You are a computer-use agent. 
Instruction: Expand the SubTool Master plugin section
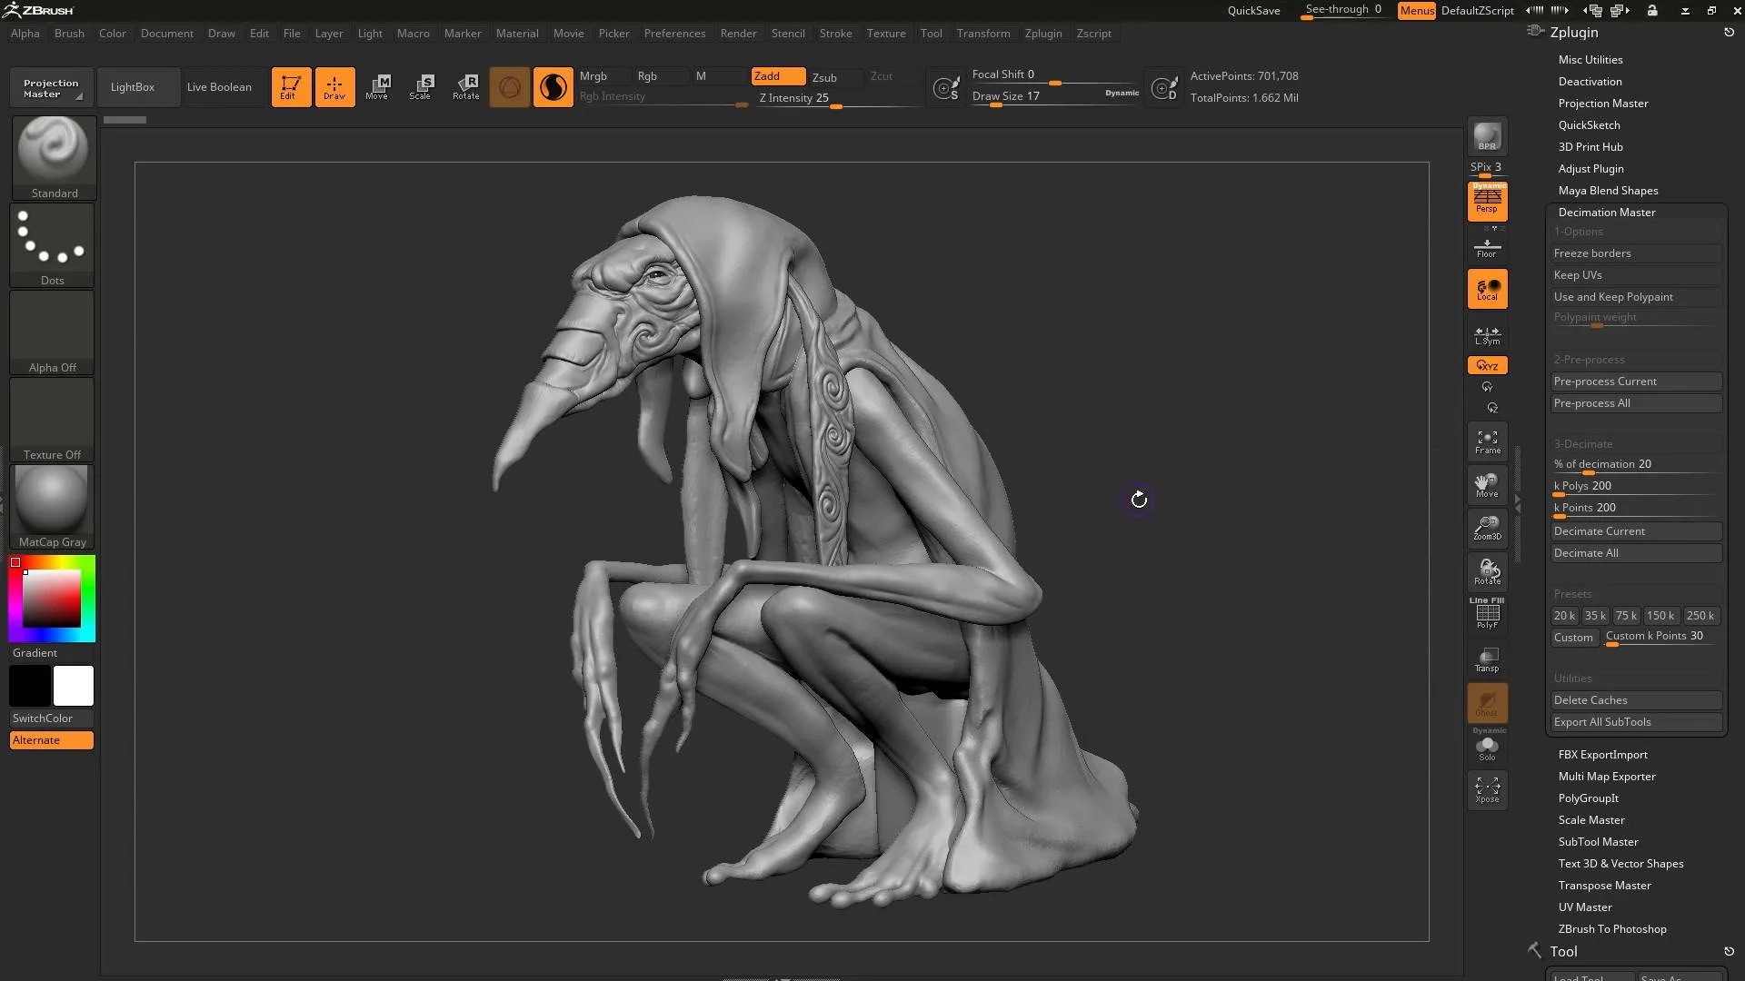tap(1598, 842)
